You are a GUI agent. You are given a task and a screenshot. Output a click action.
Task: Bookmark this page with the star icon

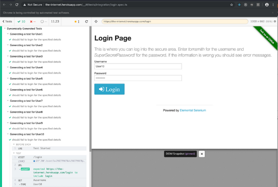point(232,5)
